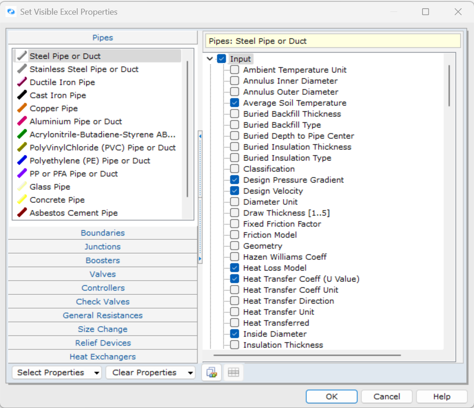Click the splitter's left collapse arrow

click(x=200, y=137)
